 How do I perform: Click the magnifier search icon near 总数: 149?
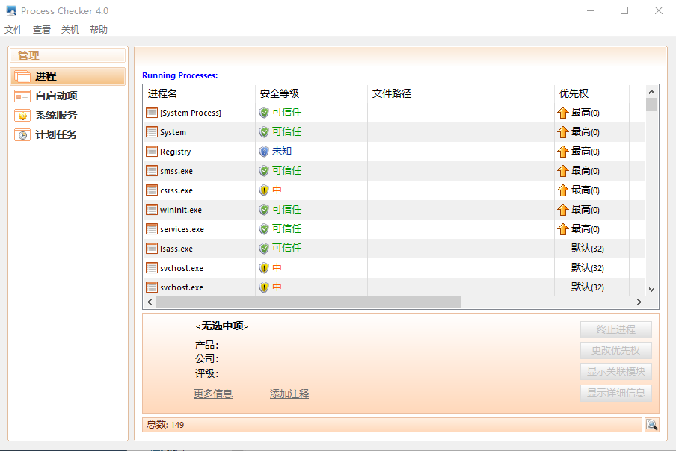[x=652, y=424]
